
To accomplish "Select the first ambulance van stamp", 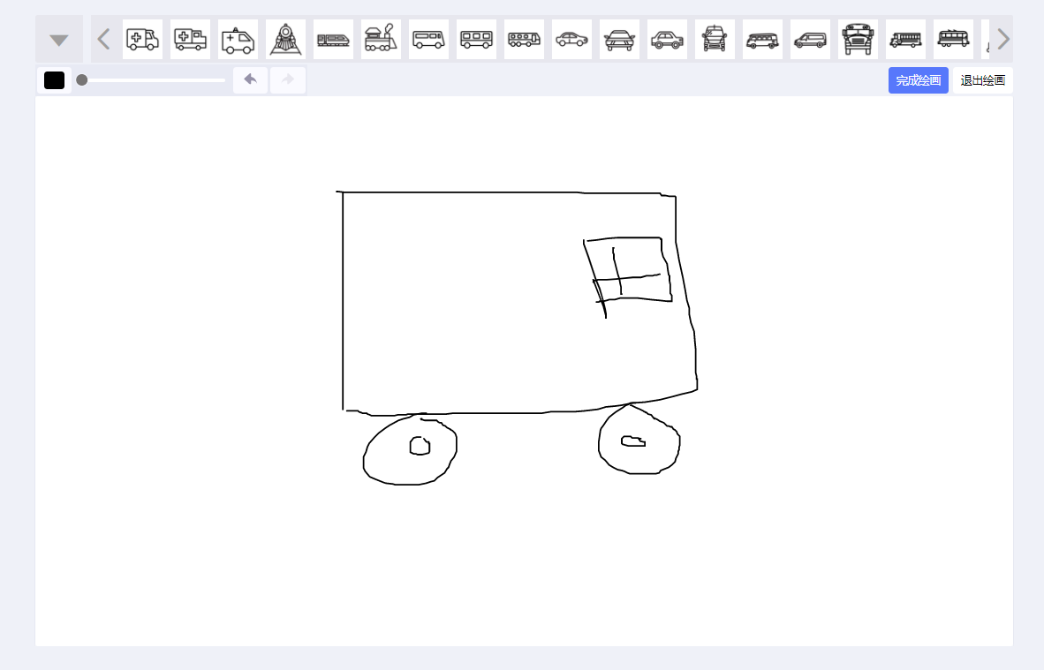I will coord(142,40).
